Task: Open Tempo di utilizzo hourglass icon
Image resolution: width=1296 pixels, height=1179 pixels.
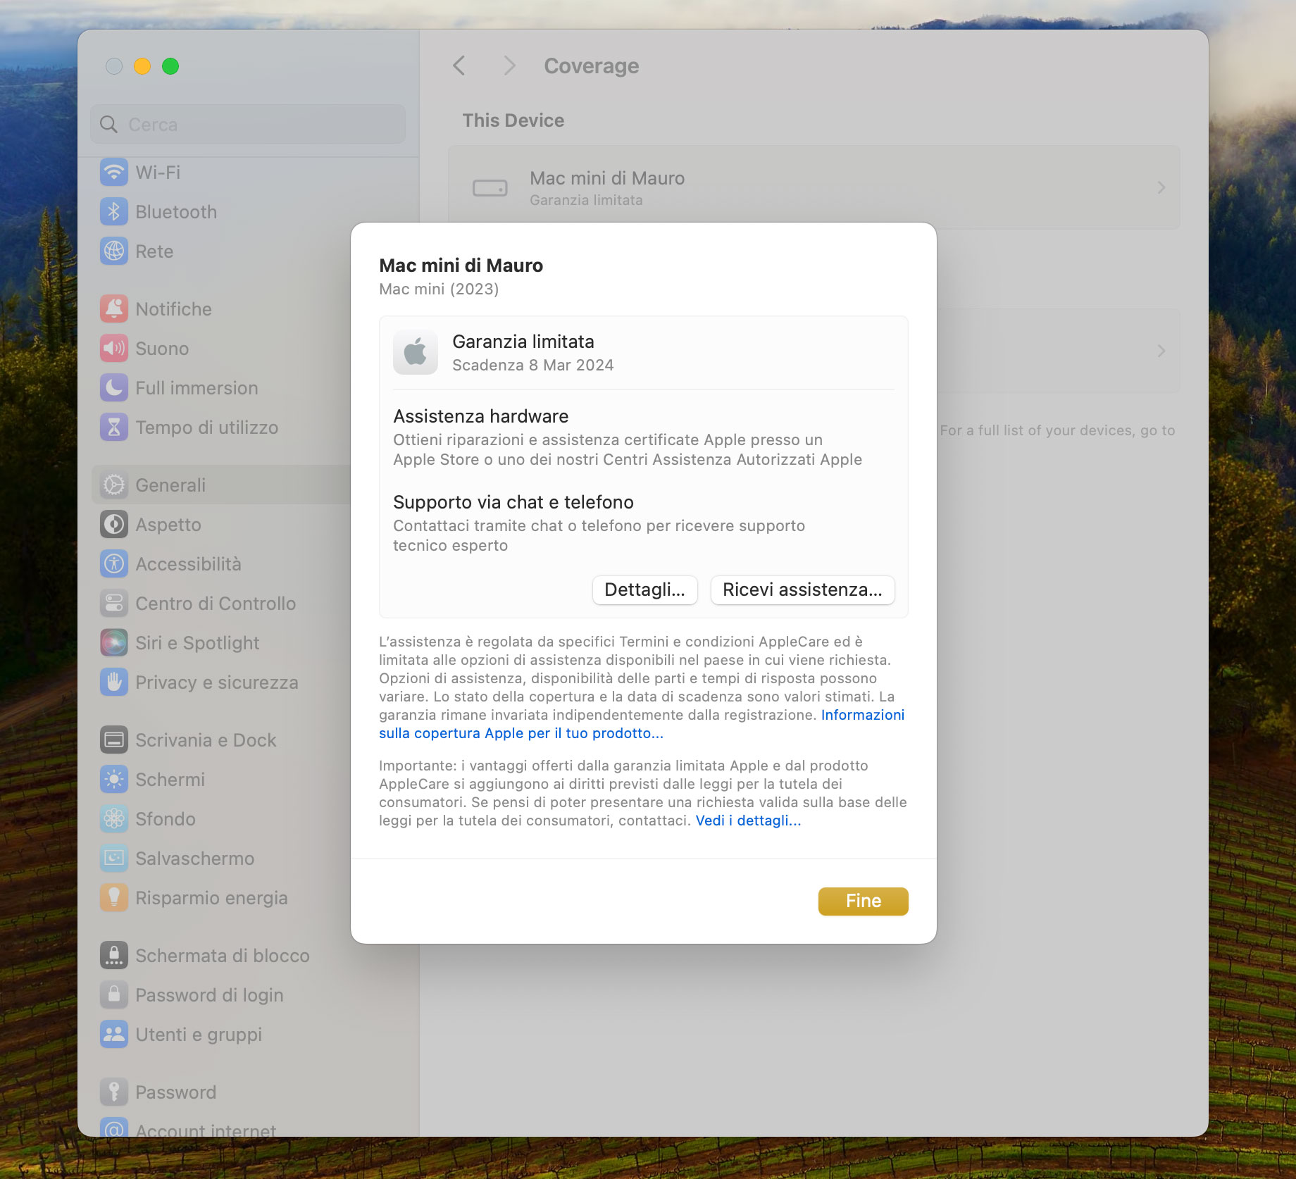Action: pyautogui.click(x=114, y=427)
